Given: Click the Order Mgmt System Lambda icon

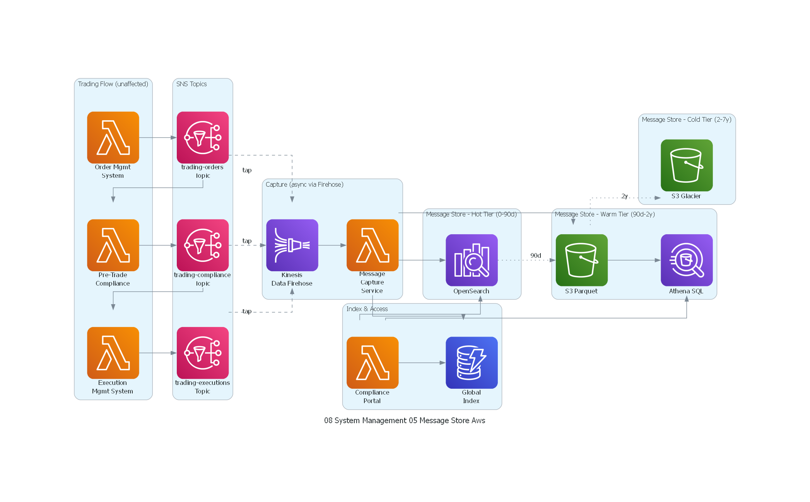Looking at the screenshot, I should pyautogui.click(x=113, y=137).
